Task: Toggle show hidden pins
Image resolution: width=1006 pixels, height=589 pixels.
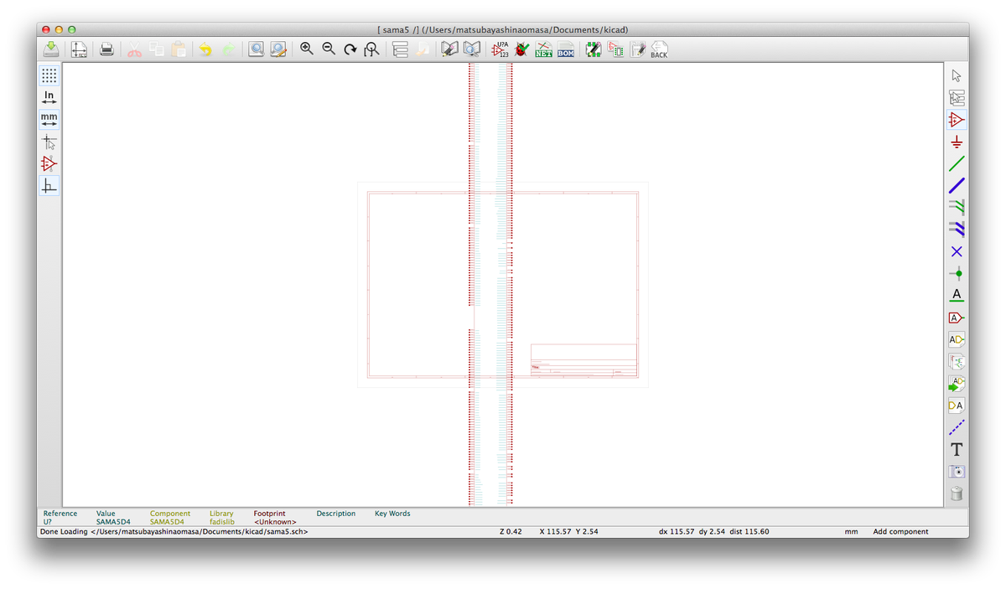Action: tap(49, 163)
